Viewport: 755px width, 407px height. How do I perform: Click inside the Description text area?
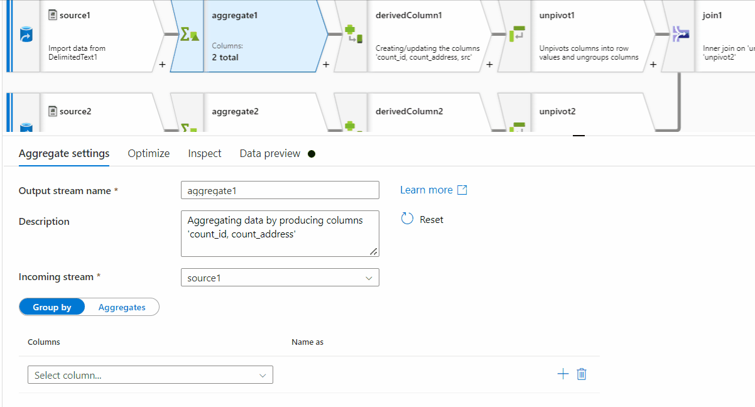280,234
